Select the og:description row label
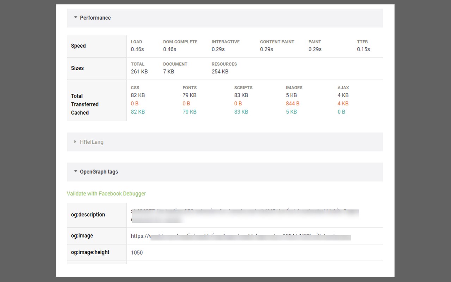 coord(88,215)
